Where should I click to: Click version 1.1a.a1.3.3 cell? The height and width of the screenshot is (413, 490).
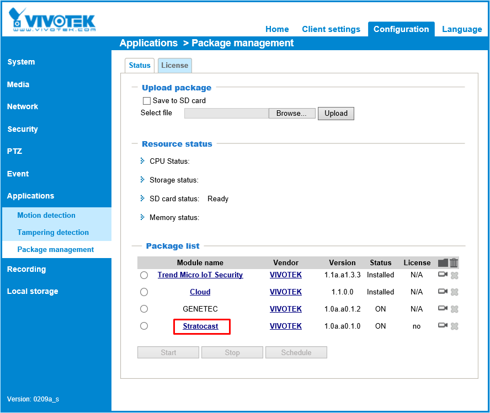pos(342,275)
